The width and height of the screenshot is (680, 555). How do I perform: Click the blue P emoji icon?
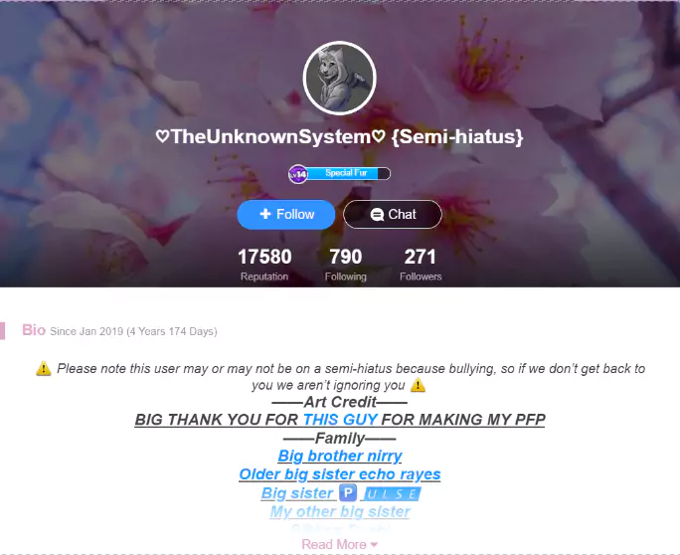click(348, 493)
